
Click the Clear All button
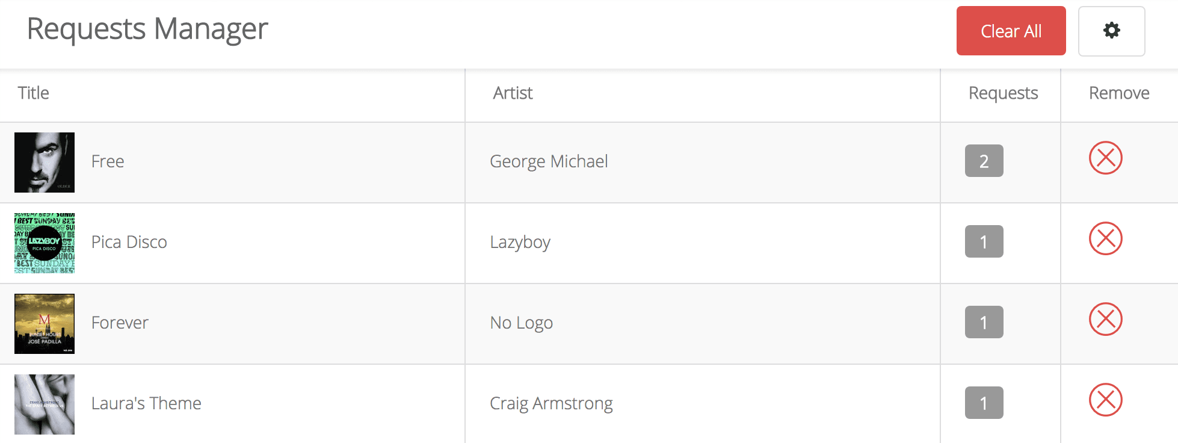coord(1011,31)
